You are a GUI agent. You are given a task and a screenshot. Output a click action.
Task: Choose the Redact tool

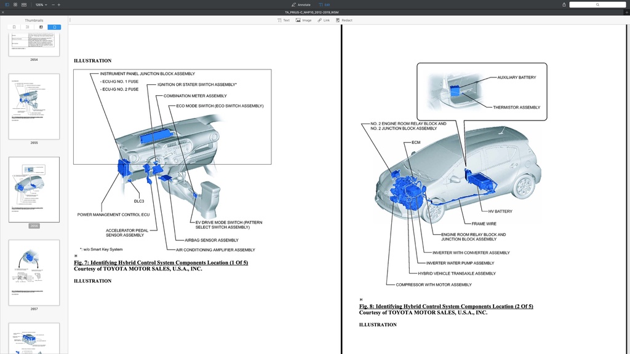[344, 20]
